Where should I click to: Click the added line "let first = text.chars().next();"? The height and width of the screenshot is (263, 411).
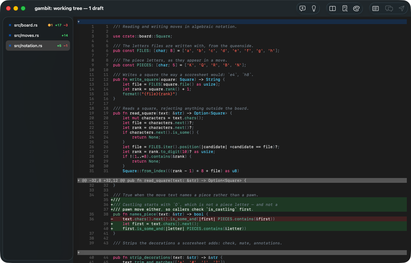[161, 224]
